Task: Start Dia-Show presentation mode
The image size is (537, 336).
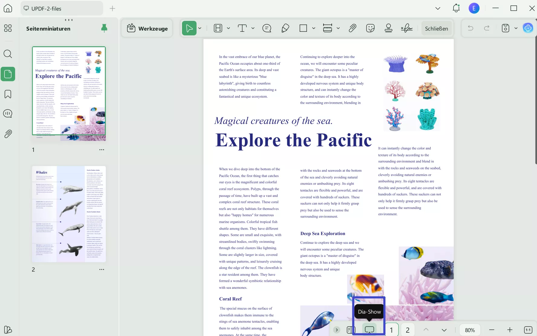Action: (369, 330)
